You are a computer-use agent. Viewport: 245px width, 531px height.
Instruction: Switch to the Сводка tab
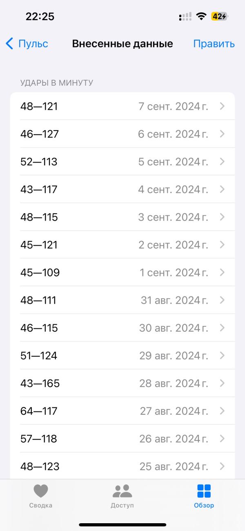point(41,496)
